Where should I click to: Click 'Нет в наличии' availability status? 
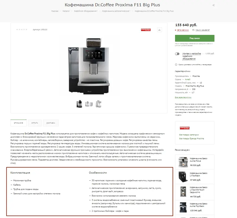pos(183,30)
